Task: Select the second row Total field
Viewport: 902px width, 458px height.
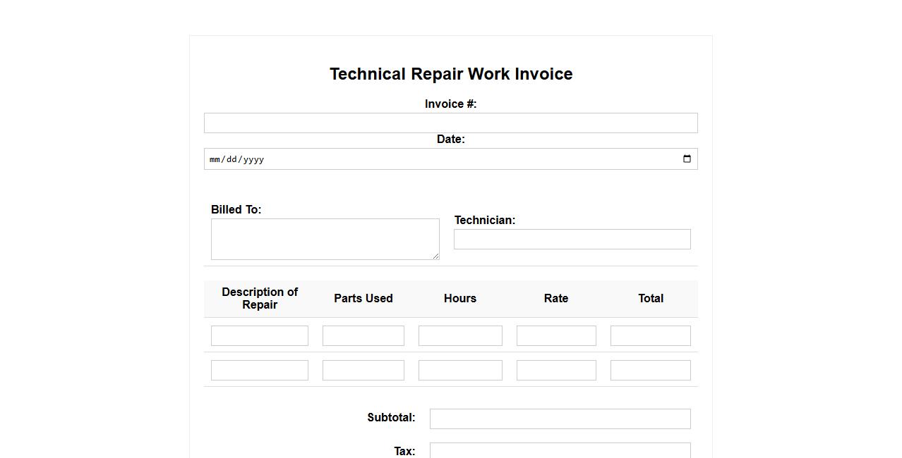Action: pos(650,371)
